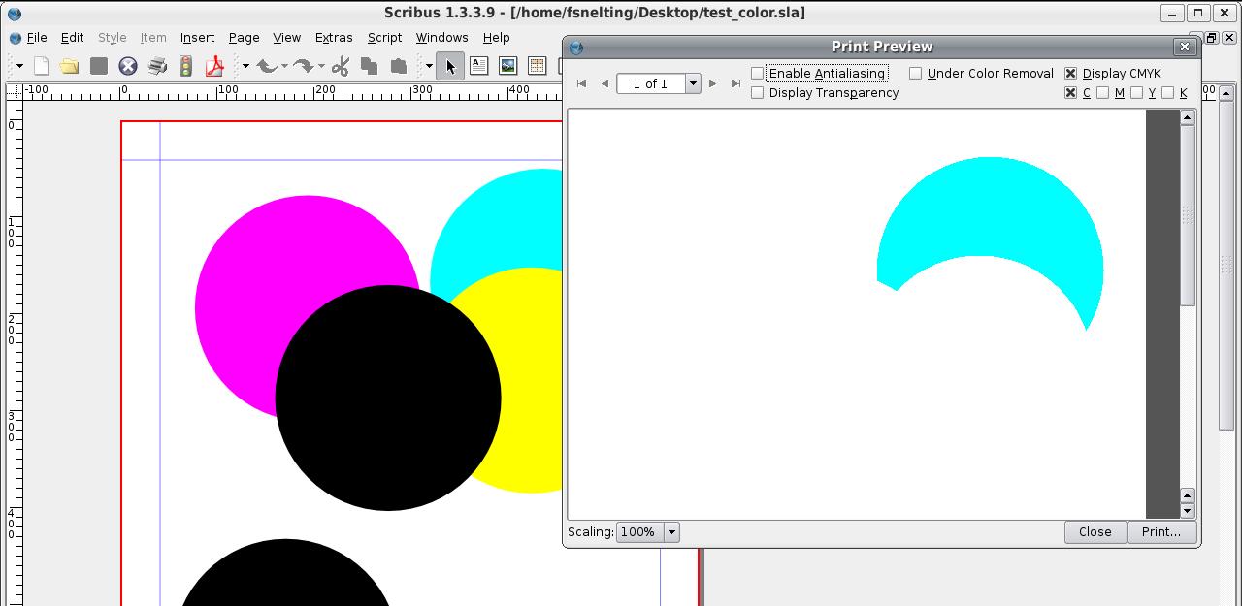Click the ruler origin corner box
The height and width of the screenshot is (606, 1242).
(x=14, y=91)
